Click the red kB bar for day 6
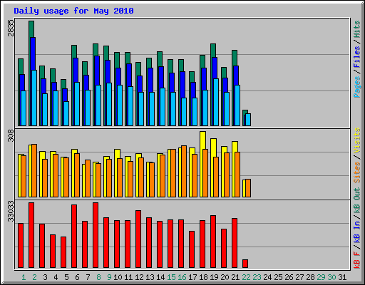This screenshot has height=285, width=365. point(74,237)
